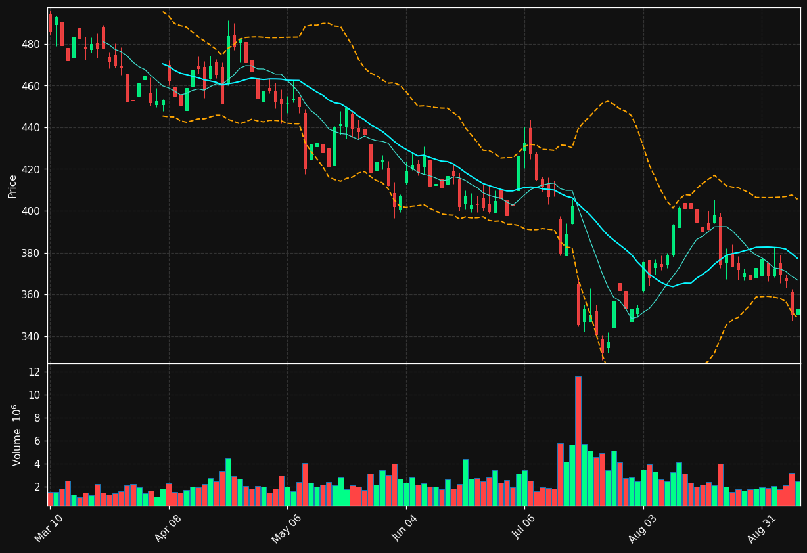Image resolution: width=807 pixels, height=553 pixels.
Task: Click the "Volume 10⁶" axis label
Action: point(17,435)
